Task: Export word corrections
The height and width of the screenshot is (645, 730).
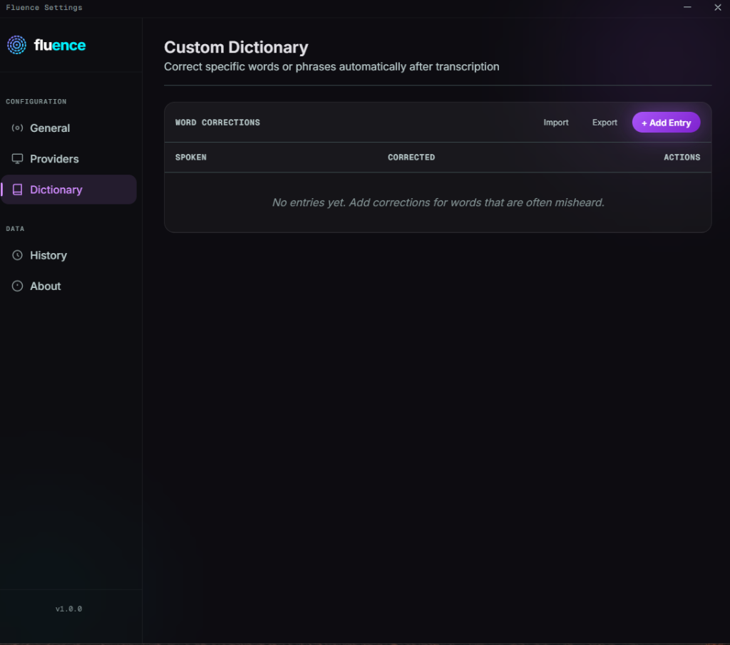Action: point(605,123)
